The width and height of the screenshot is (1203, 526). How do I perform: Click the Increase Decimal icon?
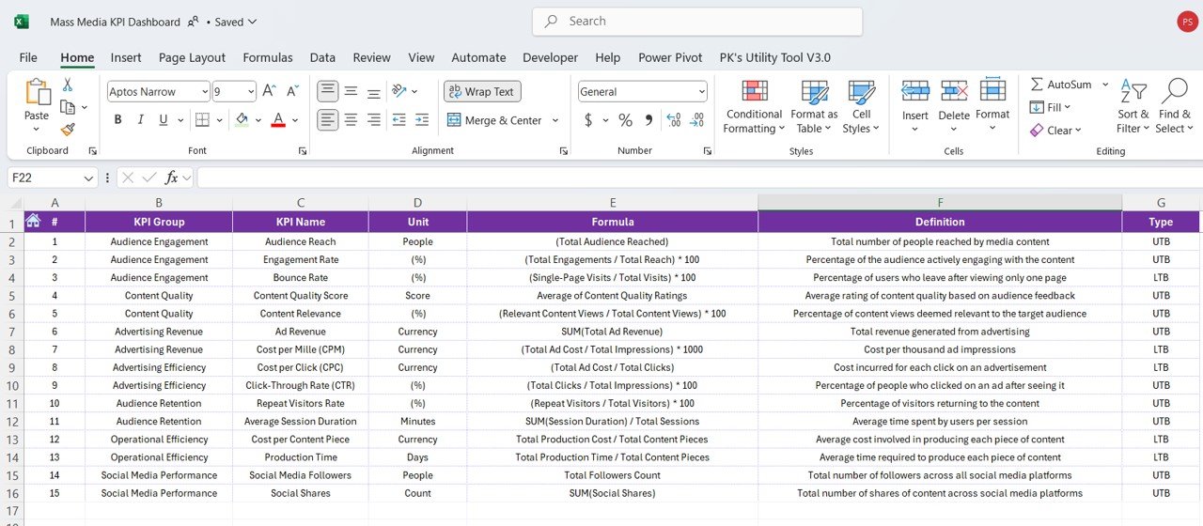pyautogui.click(x=674, y=120)
